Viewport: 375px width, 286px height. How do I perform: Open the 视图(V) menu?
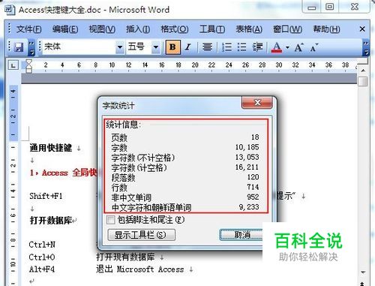coord(102,29)
